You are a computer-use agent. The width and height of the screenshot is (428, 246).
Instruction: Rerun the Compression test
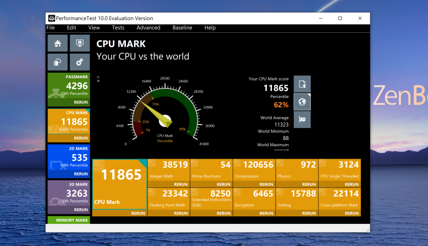point(266,184)
